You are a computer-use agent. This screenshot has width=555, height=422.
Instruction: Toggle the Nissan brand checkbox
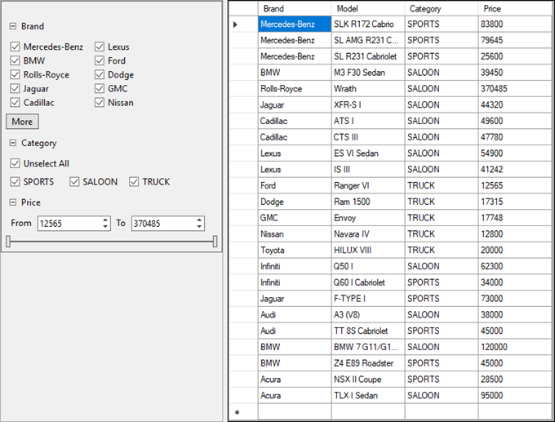coord(100,103)
